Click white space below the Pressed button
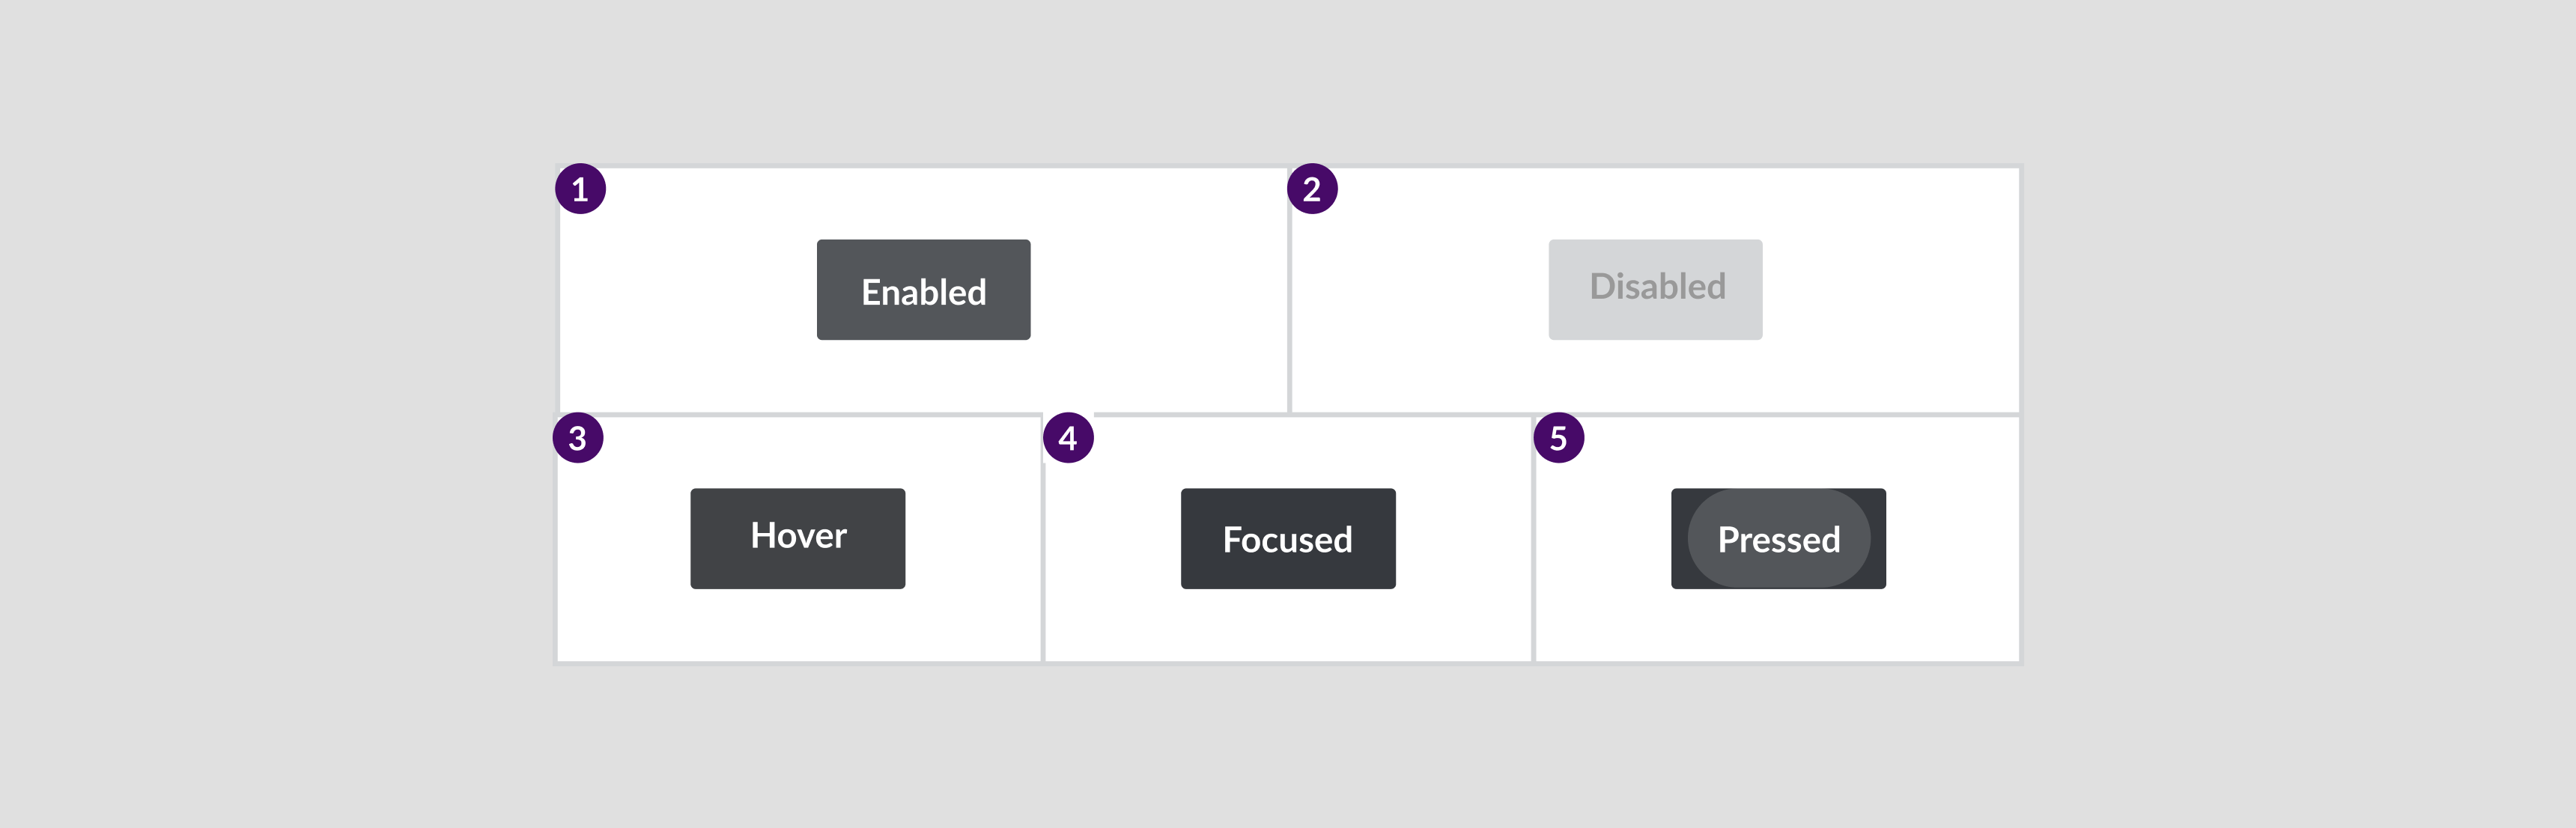2576x828 pixels. coord(1778,625)
